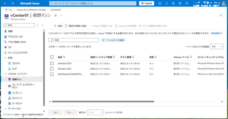
Task: Click the Copilot button
Action: point(146,3)
